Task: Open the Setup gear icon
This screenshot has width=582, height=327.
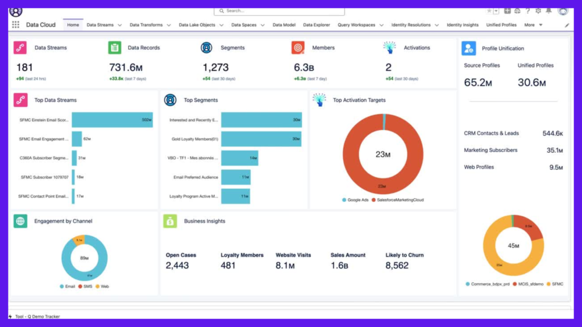Action: click(538, 11)
